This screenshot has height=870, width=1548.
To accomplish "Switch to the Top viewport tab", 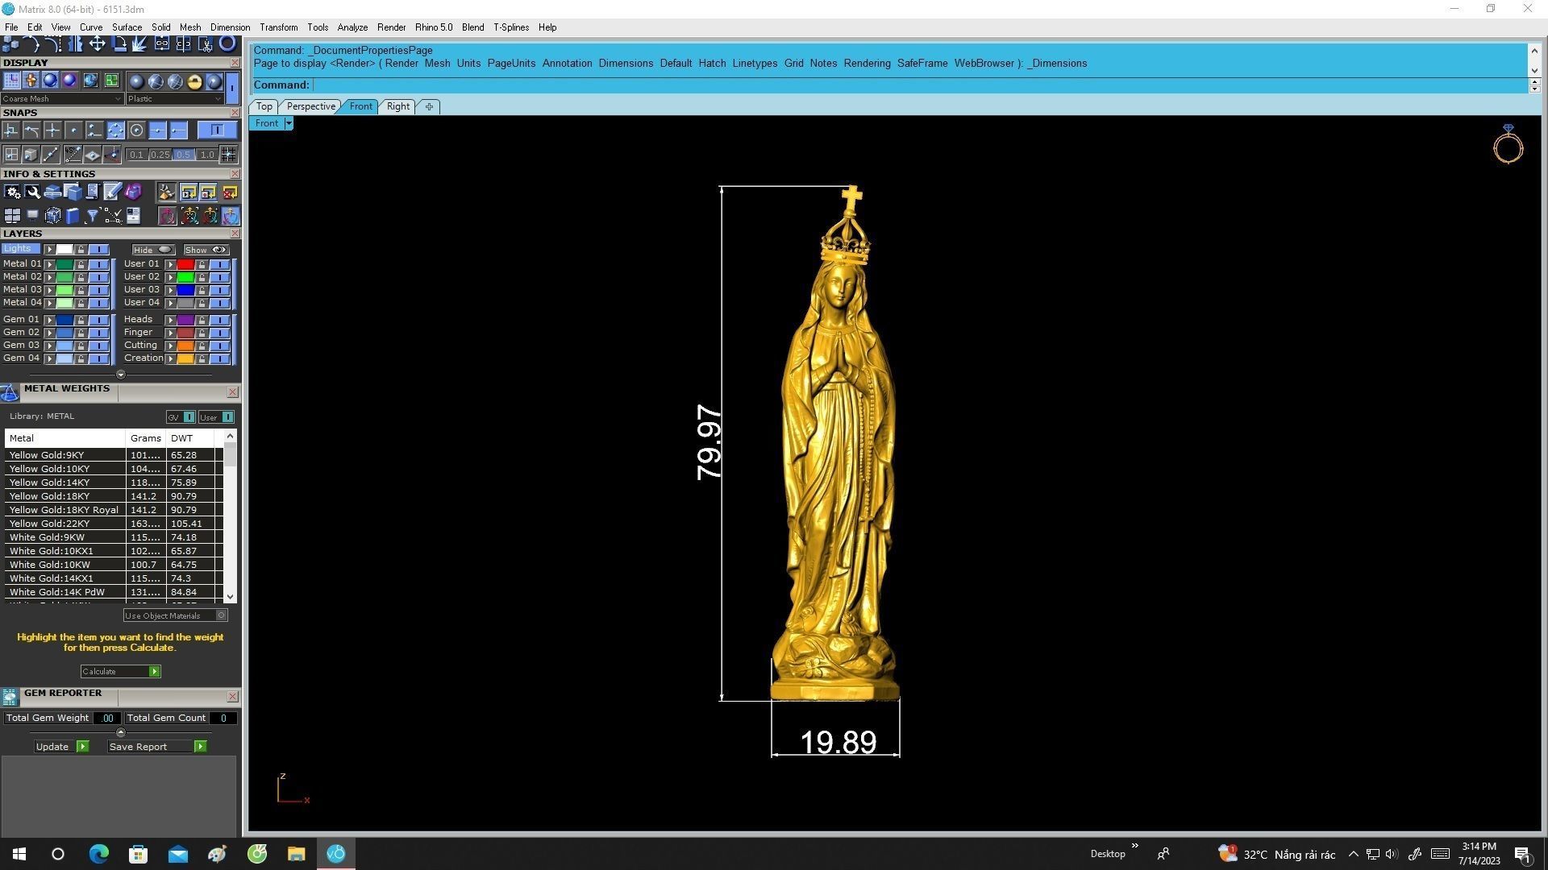I will tap(264, 106).
